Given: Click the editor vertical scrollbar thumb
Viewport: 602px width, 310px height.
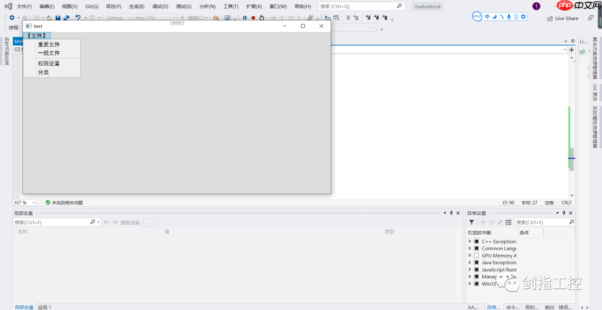Looking at the screenshot, I should tap(572, 159).
